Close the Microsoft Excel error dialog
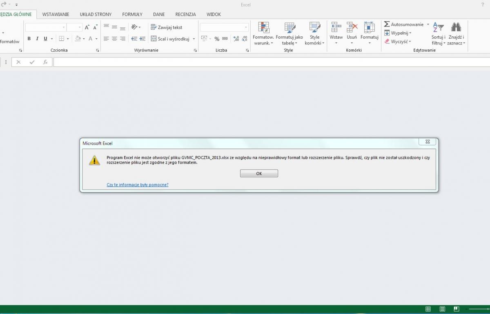 tap(428, 142)
